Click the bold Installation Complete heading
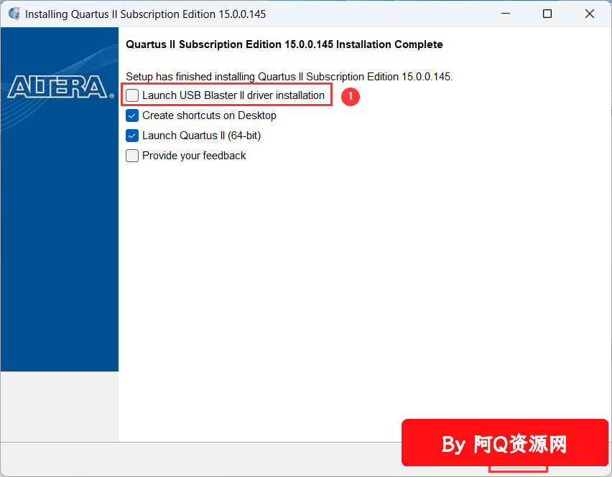Image resolution: width=612 pixels, height=477 pixels. (284, 44)
